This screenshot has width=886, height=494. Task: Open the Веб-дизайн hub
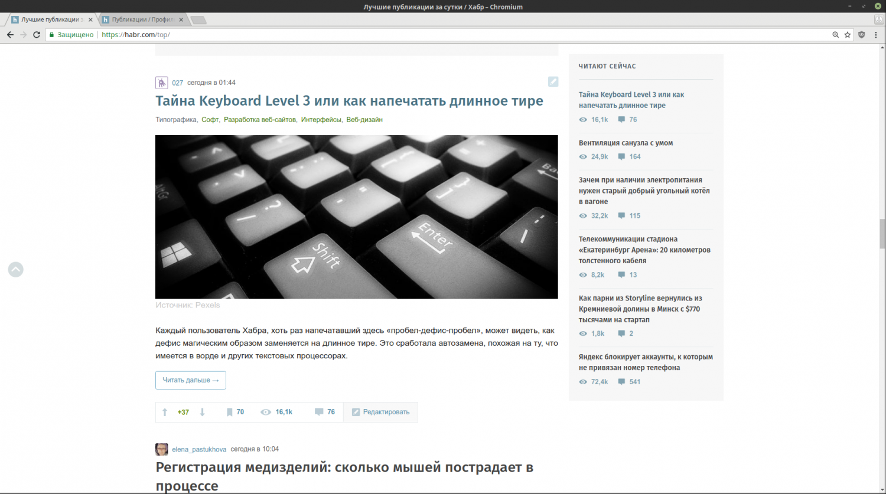[x=364, y=120]
